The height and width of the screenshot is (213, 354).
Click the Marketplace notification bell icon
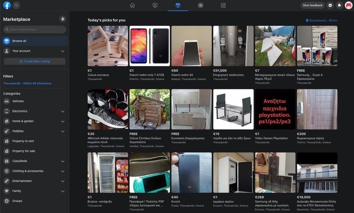pos(63,19)
